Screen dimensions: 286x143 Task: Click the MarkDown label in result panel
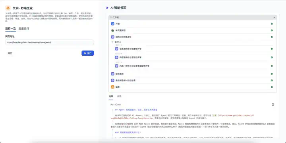(116, 105)
